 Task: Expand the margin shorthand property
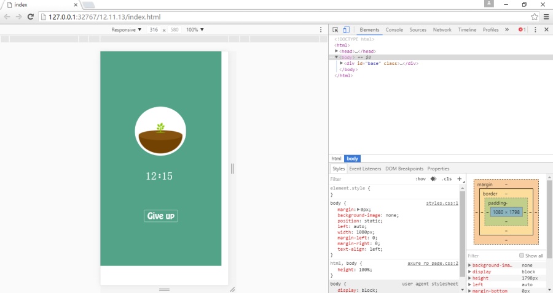click(358, 209)
